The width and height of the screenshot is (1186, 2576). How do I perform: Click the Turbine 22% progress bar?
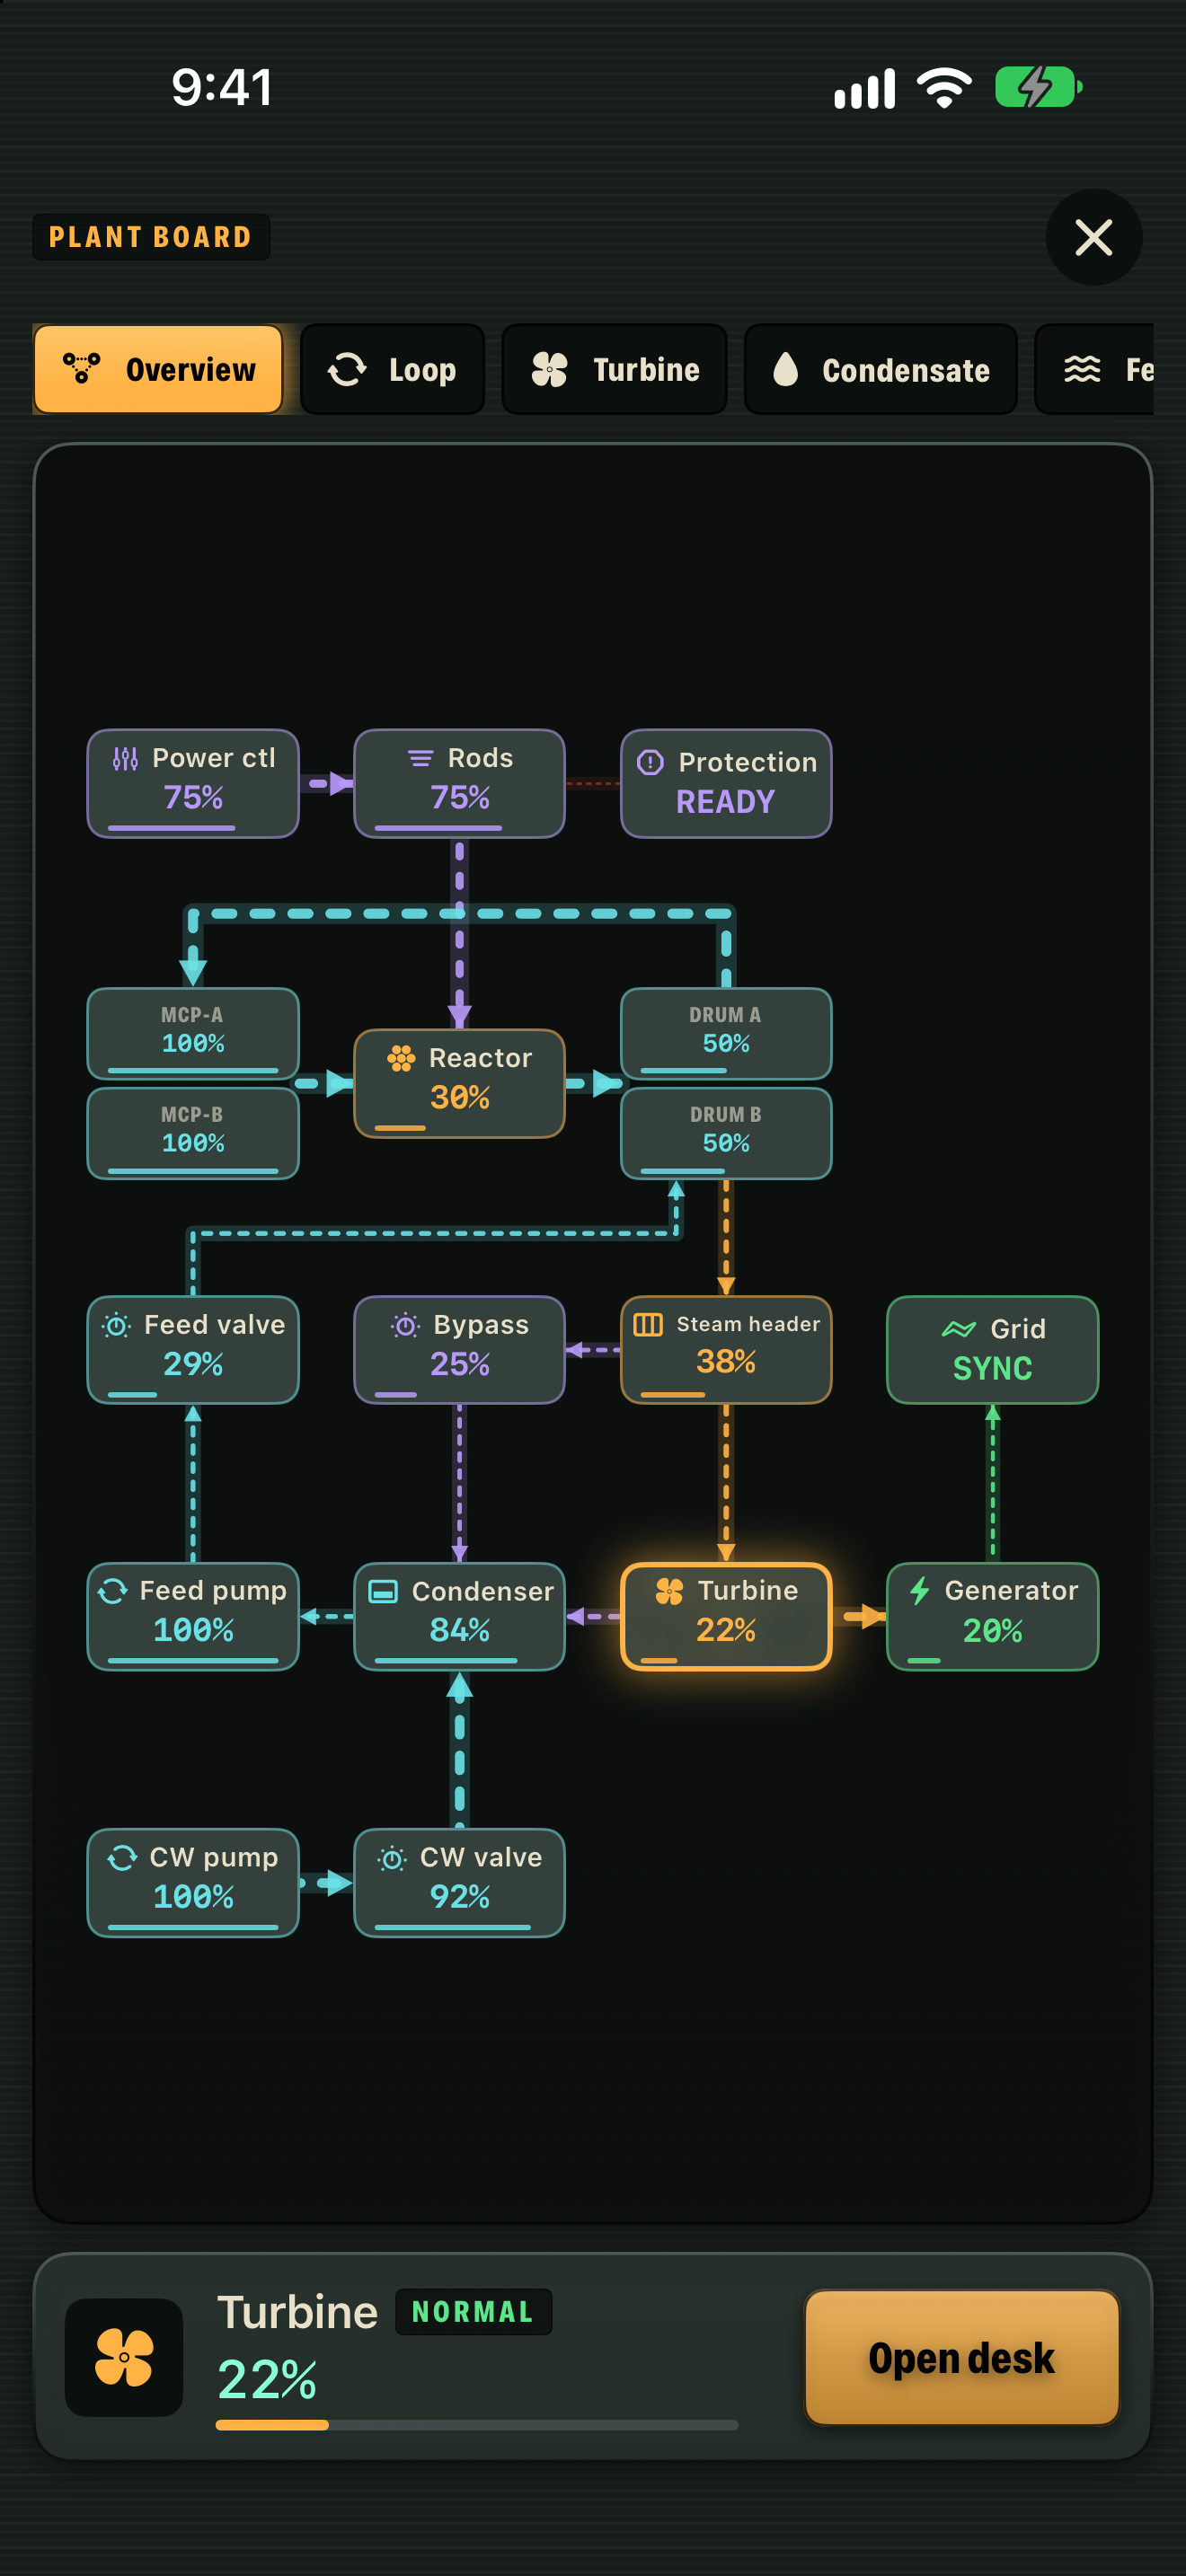tap(477, 2424)
